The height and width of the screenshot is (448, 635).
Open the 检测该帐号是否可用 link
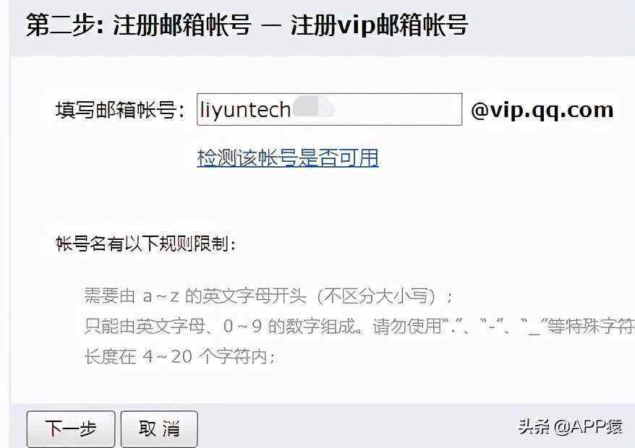pyautogui.click(x=288, y=158)
